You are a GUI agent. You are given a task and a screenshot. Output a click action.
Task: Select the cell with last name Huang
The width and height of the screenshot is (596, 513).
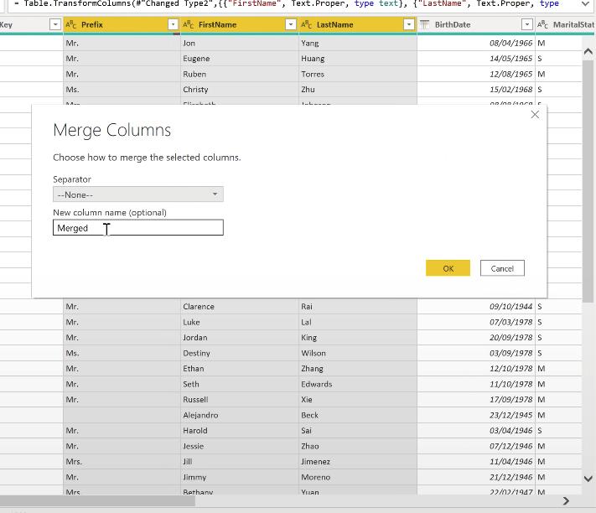(x=358, y=59)
